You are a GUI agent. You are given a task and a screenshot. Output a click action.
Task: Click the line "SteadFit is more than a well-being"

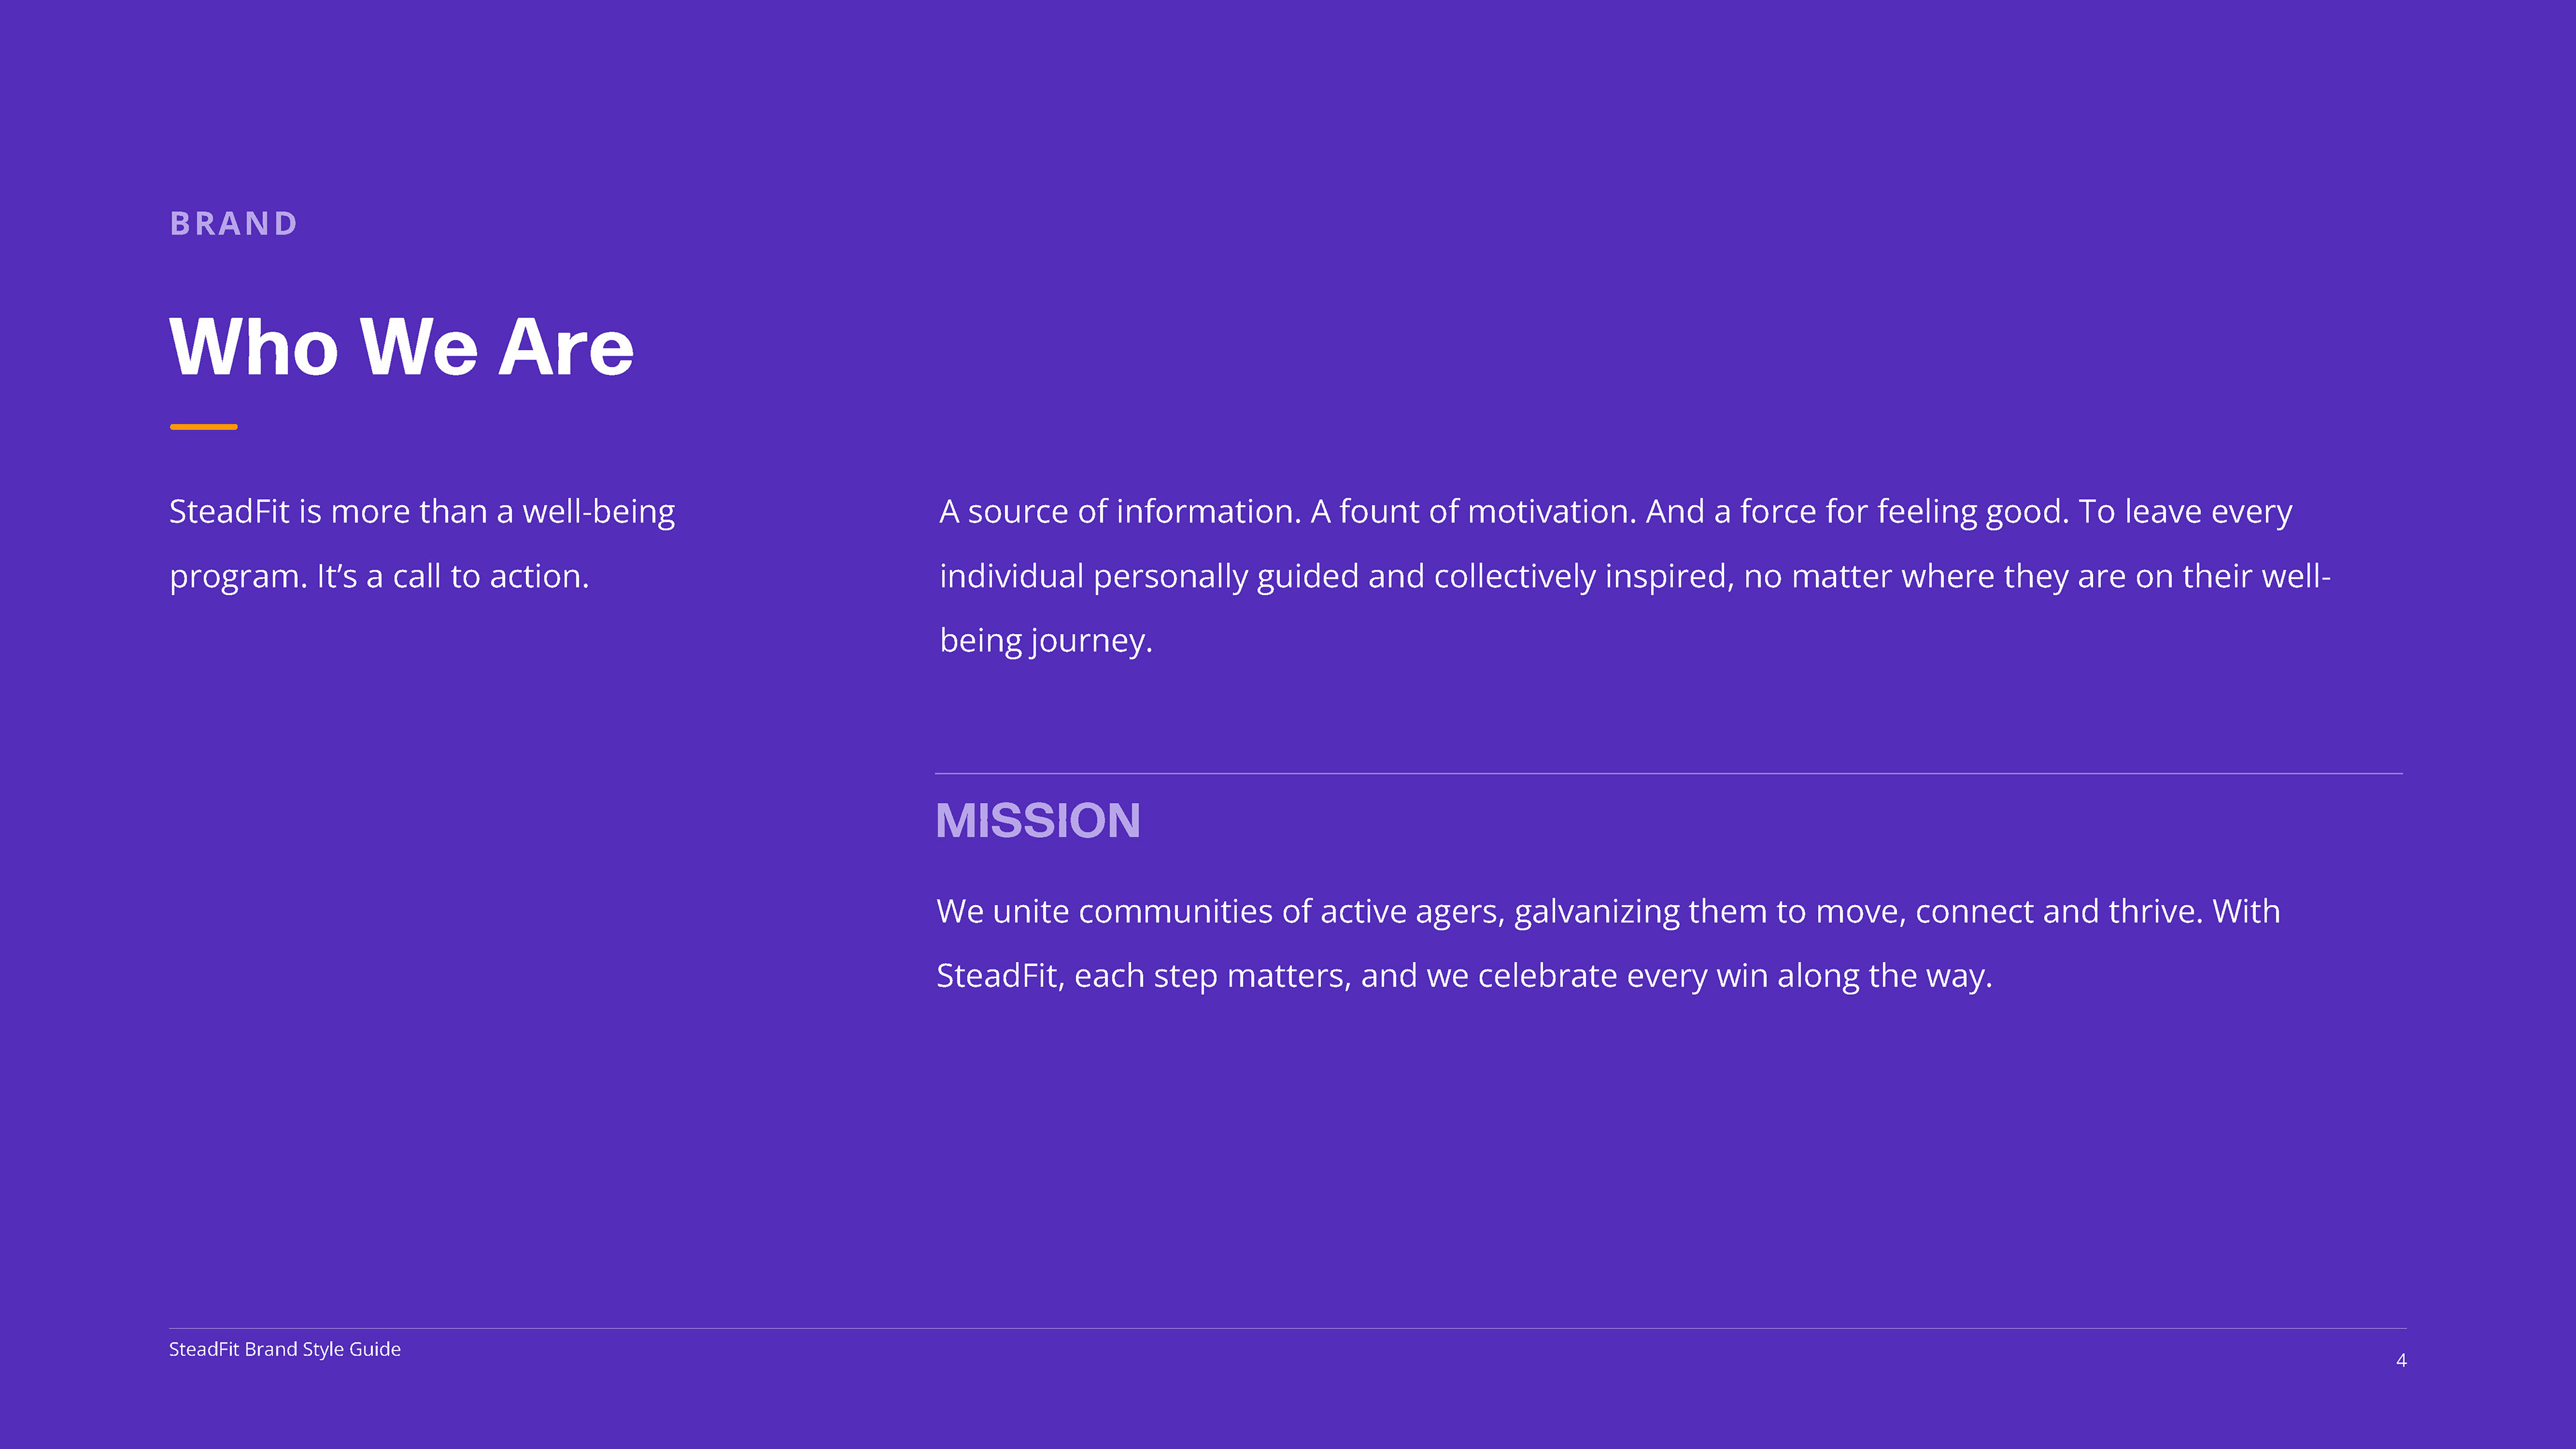point(421,512)
